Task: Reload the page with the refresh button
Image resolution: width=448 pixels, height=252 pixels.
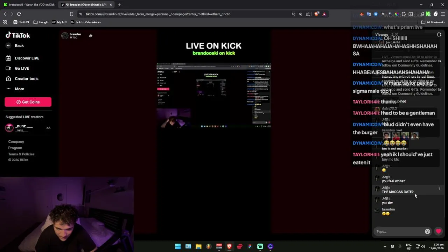Action: tap(19, 14)
